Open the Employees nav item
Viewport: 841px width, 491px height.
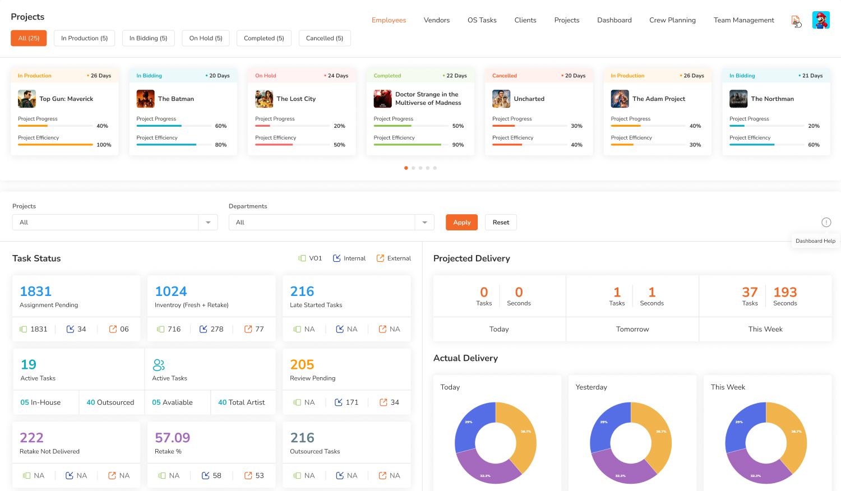click(x=389, y=20)
